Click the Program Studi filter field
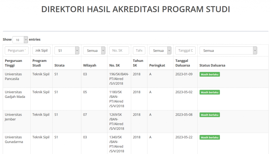271x154 pixels. (x=42, y=51)
